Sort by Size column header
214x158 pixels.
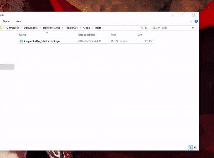(139, 35)
